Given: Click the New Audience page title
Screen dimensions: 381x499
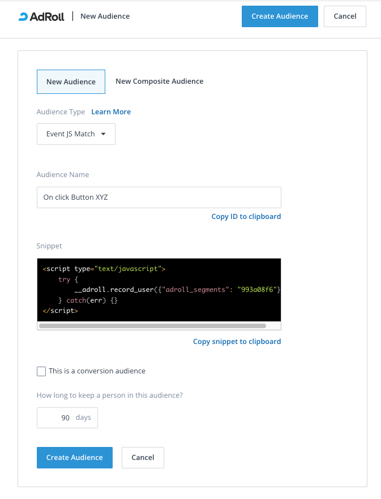Looking at the screenshot, I should click(105, 16).
